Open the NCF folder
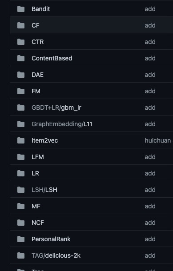The image size is (173, 271). pos(38,223)
